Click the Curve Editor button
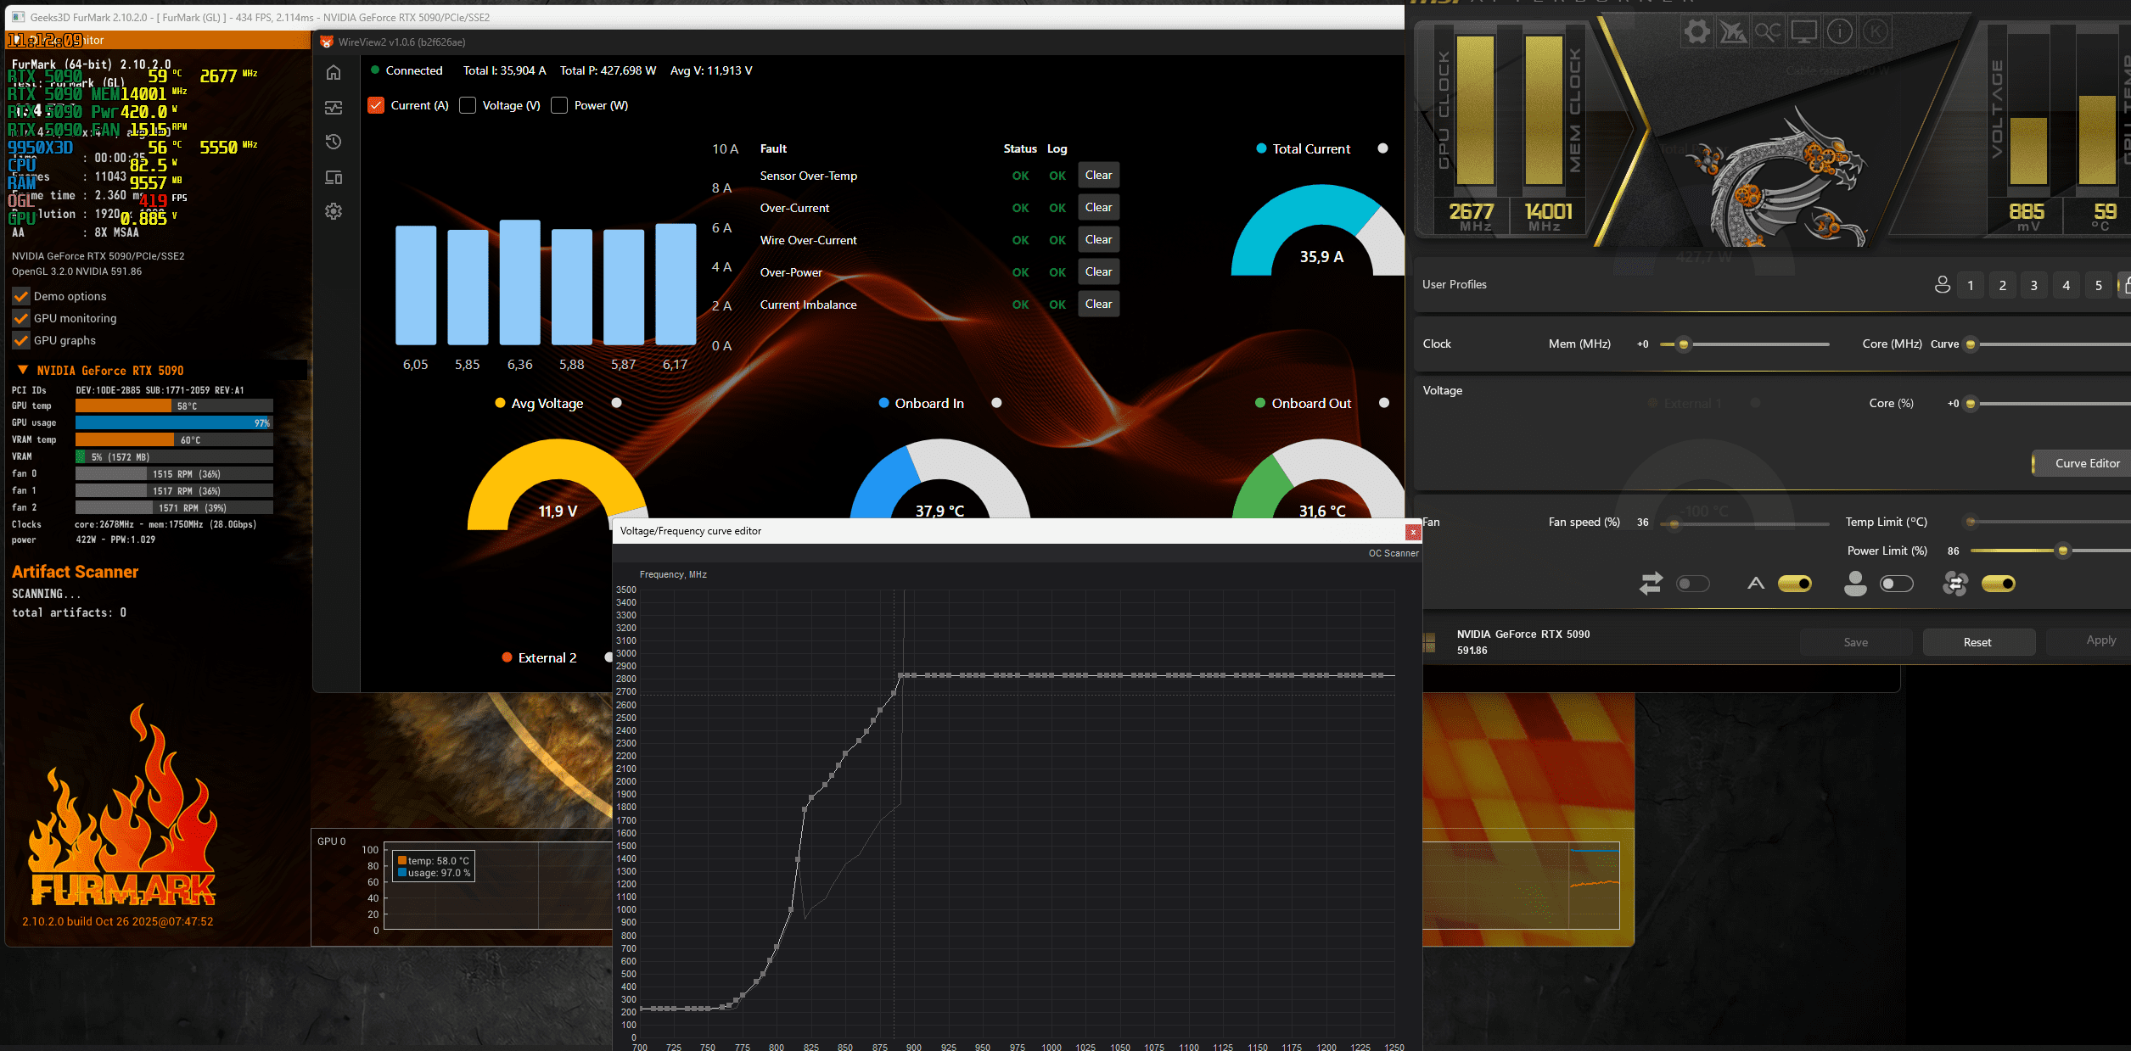 coord(2085,463)
